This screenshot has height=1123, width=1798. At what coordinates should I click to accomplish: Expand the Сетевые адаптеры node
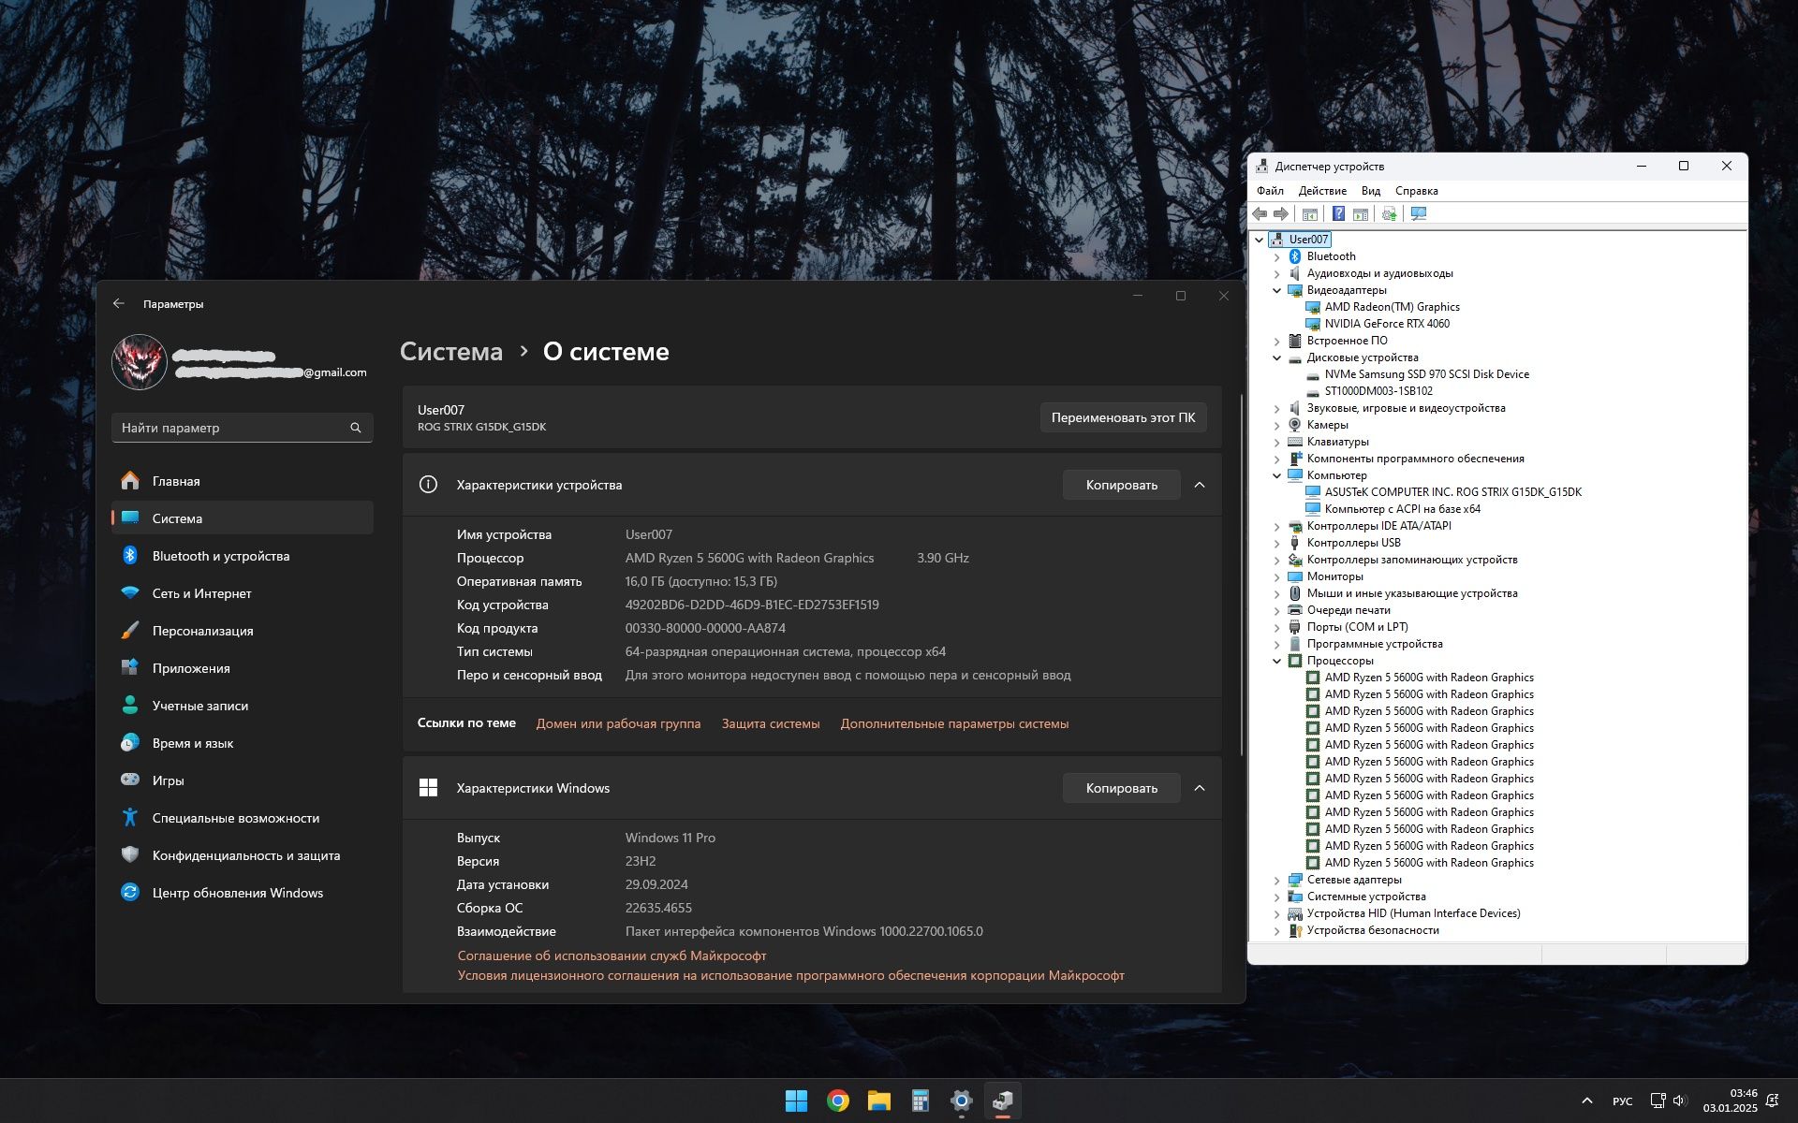pyautogui.click(x=1276, y=880)
